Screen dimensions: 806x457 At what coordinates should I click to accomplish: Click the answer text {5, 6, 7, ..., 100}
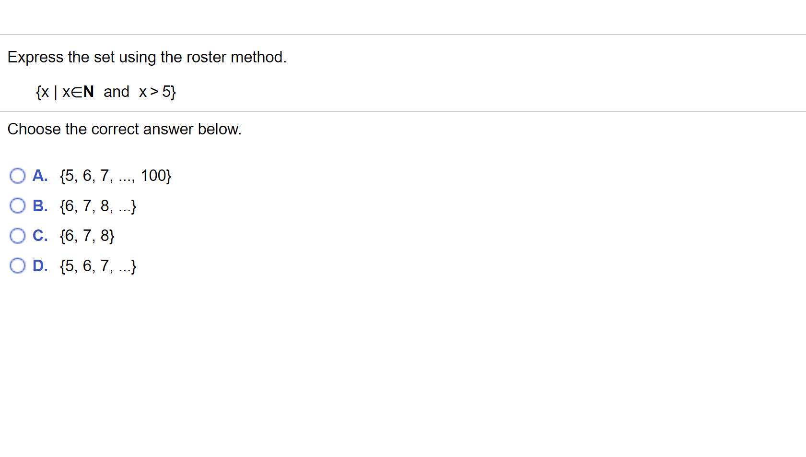click(x=116, y=176)
